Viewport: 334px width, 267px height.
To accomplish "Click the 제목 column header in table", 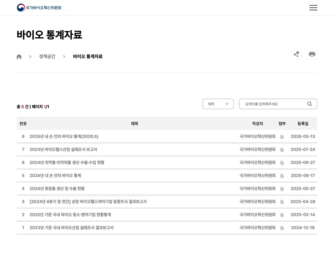I will click(x=134, y=124).
